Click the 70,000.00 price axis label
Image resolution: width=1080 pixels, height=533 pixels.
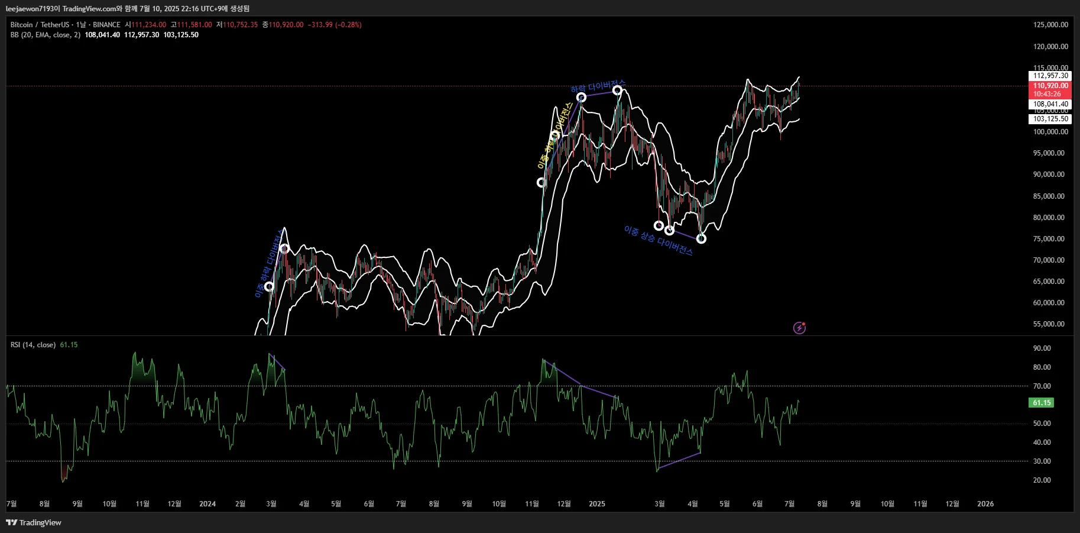click(1049, 260)
